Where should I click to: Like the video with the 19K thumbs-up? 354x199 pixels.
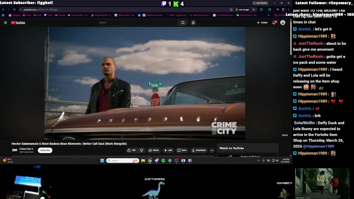click(131, 150)
